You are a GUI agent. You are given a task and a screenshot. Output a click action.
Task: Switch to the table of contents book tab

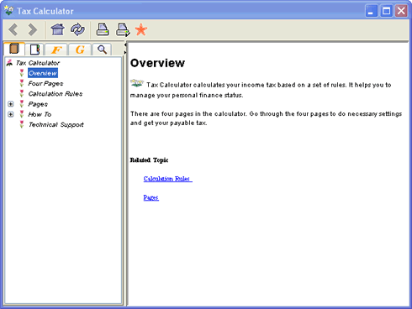[14, 49]
